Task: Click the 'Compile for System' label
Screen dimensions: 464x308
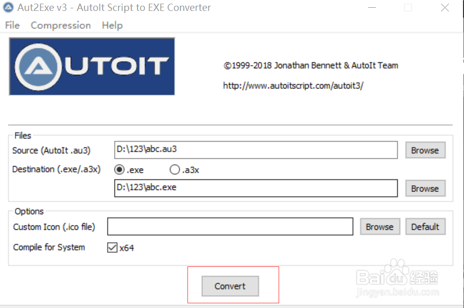Action: coord(49,247)
